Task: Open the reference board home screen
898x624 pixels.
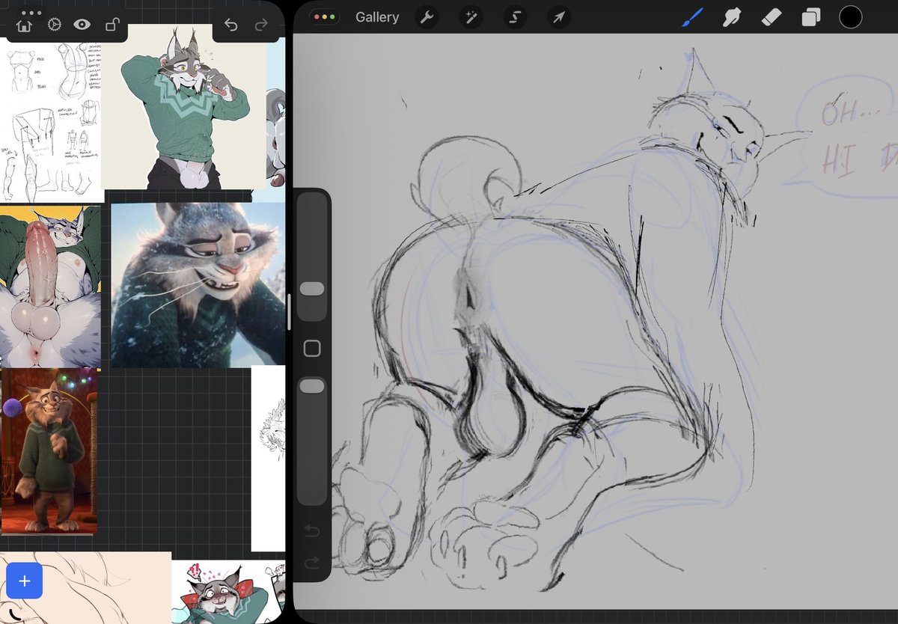Action: [22, 24]
